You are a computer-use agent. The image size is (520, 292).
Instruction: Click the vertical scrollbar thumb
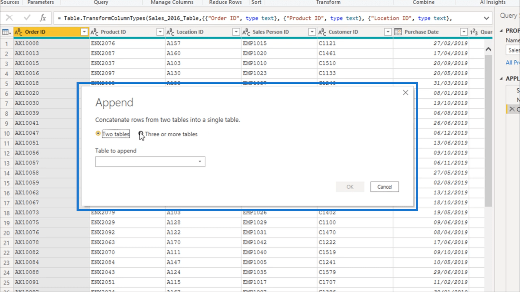click(x=488, y=131)
